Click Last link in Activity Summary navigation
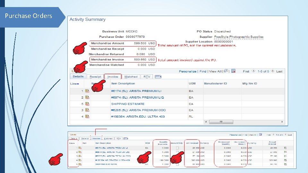Image resolution: width=308 pixels, height=173 pixels. point(279,71)
